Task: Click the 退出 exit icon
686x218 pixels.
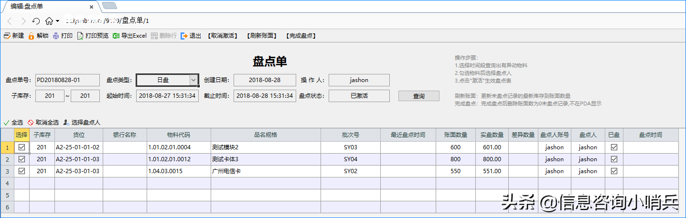Action: point(184,36)
